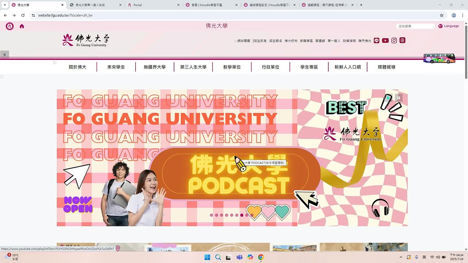
Task: Pause the marquee using the left pause button
Action: tap(4, 54)
